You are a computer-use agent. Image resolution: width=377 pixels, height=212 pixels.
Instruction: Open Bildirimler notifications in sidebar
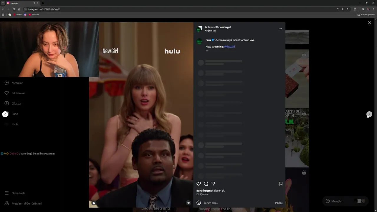(15, 93)
